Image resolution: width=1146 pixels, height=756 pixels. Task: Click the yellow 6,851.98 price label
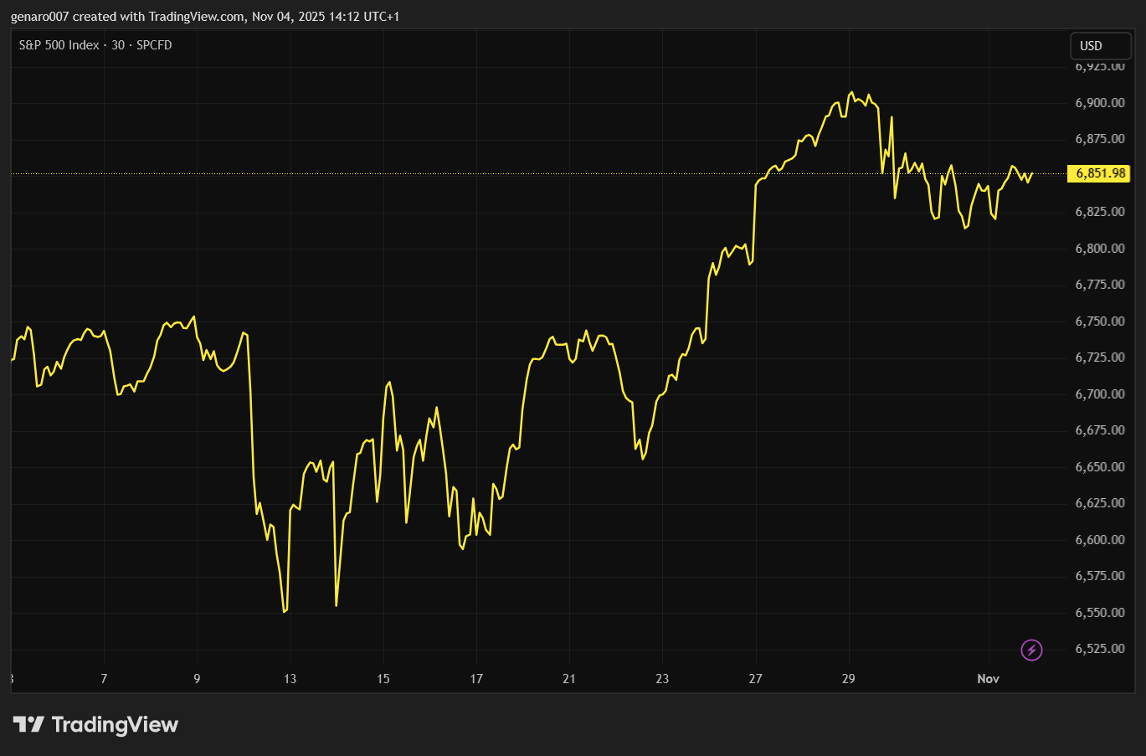[1099, 173]
